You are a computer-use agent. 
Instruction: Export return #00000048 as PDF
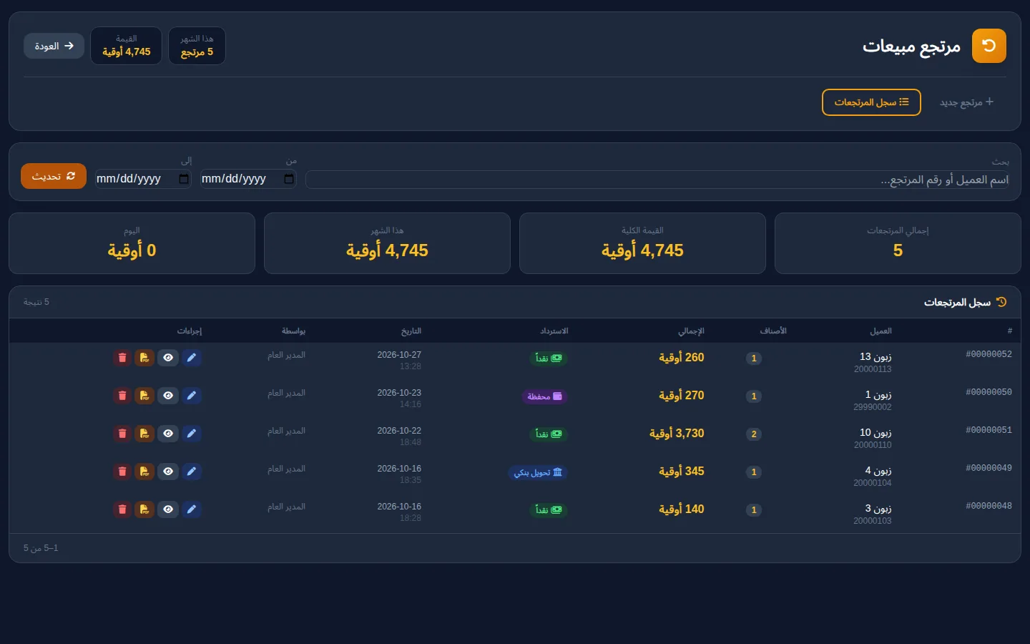tap(144, 509)
